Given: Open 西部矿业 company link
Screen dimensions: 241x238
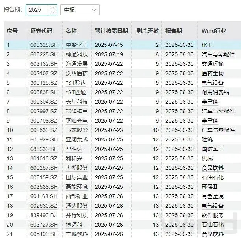Looking at the screenshot, I should tap(77, 196).
